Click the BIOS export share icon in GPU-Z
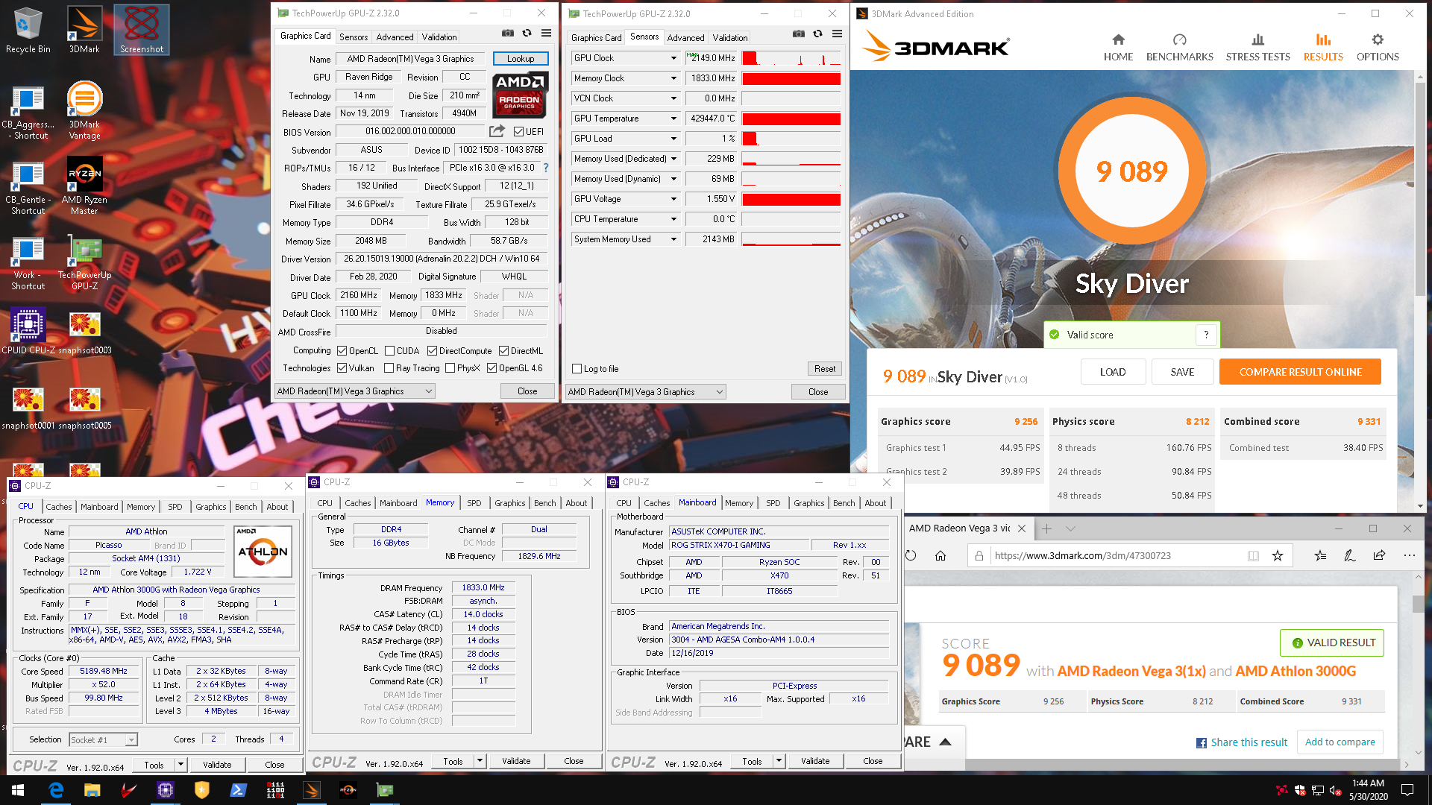Viewport: 1432px width, 805px height. coord(497,131)
